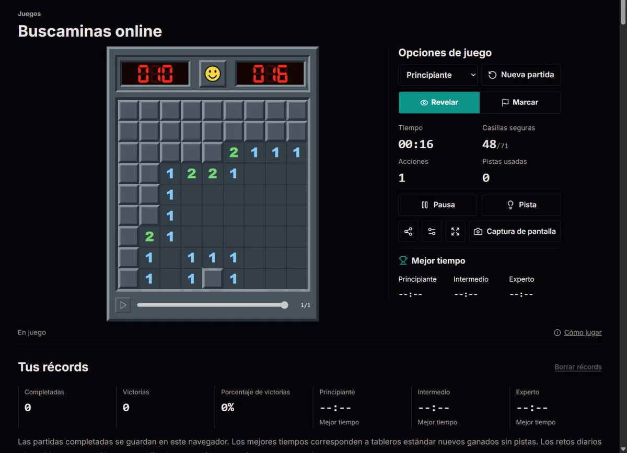Open the share options icon
Image resolution: width=627 pixels, height=453 pixels.
coord(408,231)
